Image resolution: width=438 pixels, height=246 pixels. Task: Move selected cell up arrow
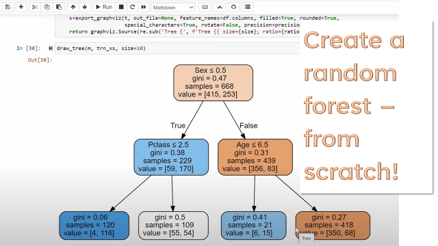pos(73,7)
